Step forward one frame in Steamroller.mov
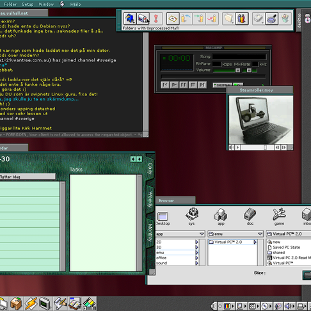This screenshot has width=311, height=311. 283,147
